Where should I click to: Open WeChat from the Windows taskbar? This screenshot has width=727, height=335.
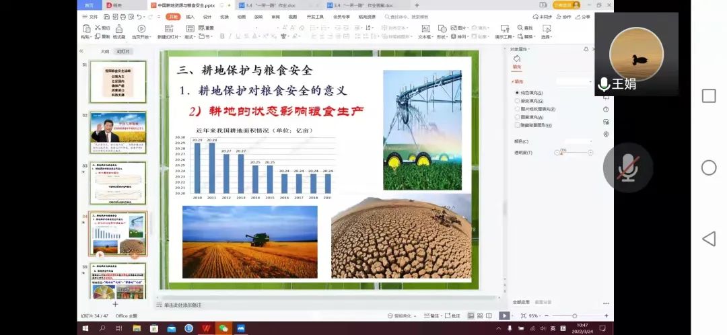[x=223, y=328]
